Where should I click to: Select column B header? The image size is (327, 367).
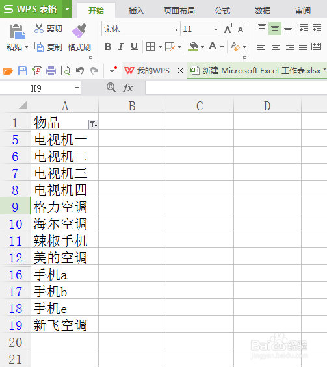(x=132, y=106)
